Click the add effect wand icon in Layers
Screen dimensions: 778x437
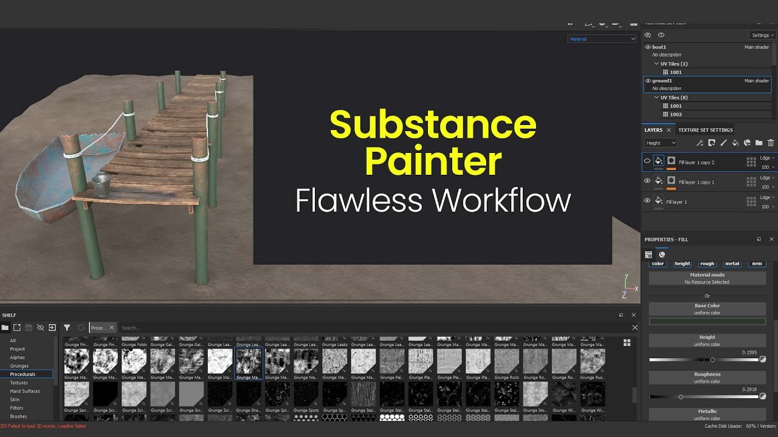(x=700, y=143)
